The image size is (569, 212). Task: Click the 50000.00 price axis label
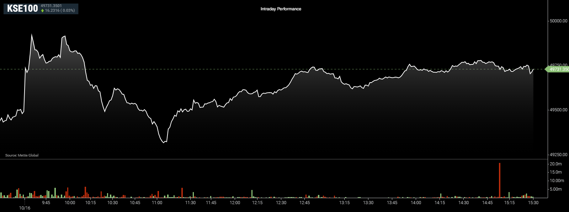click(x=558, y=21)
